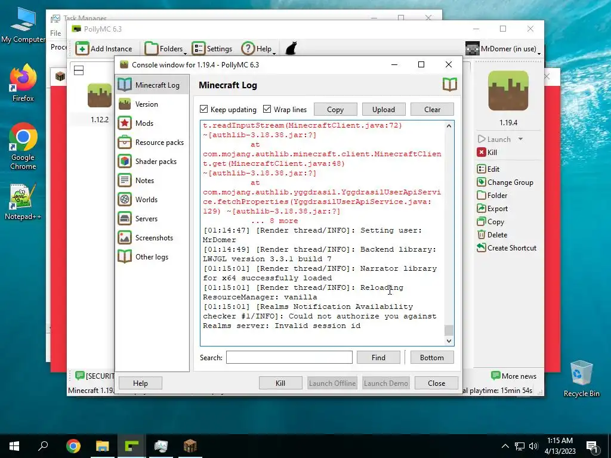611x458 pixels.
Task: Click the book icon beside Minecraft Log heading
Action: pyautogui.click(x=450, y=85)
